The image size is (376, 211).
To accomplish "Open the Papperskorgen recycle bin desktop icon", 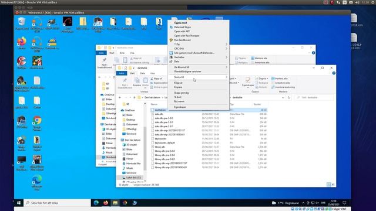I will coord(22,23).
